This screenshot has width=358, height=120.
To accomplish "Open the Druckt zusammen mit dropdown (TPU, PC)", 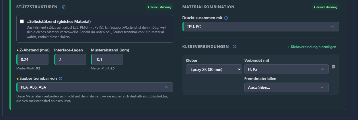I will pos(261,27).
